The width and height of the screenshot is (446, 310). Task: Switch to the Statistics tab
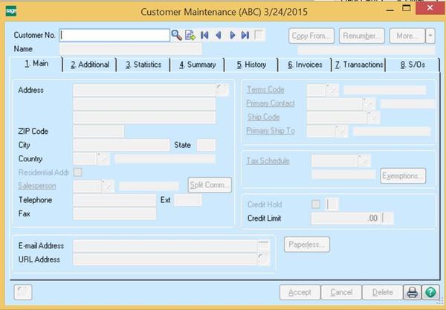[143, 65]
